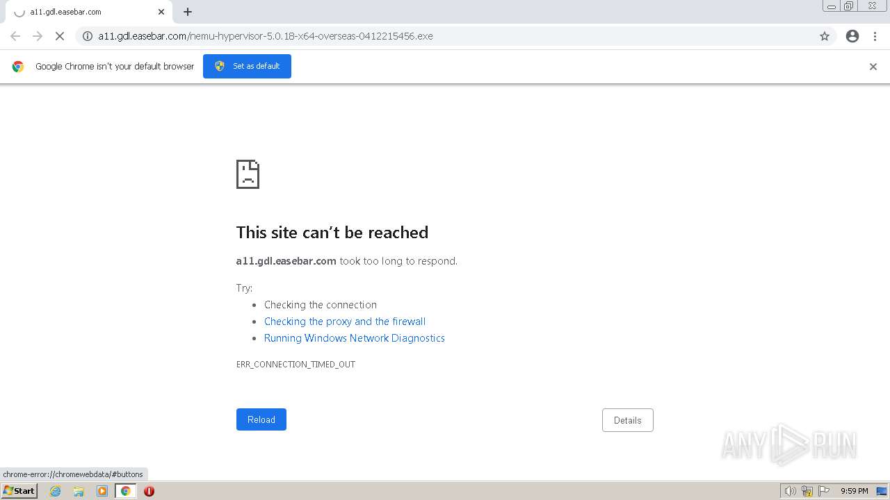Go back to previous page

(15, 36)
